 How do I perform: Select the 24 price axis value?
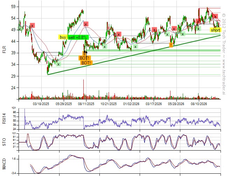click(13, 88)
